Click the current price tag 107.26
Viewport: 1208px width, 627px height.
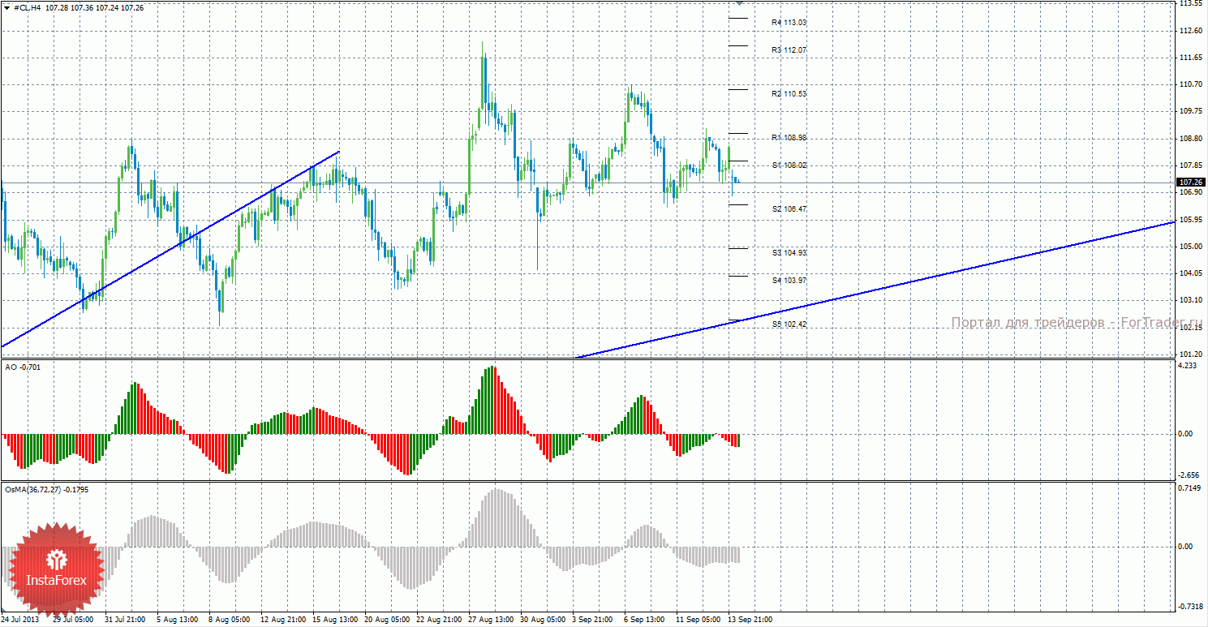[1190, 182]
